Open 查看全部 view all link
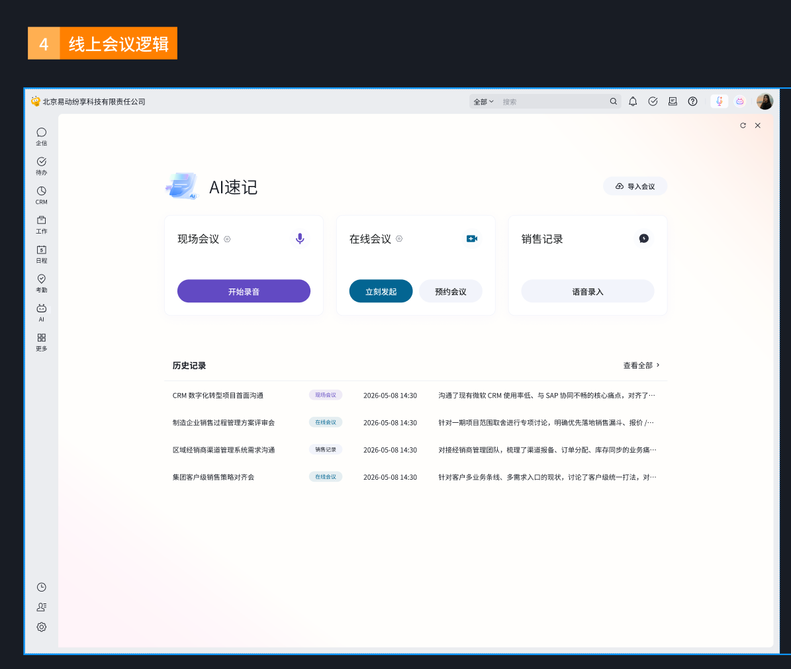Image resolution: width=791 pixels, height=669 pixels. (x=641, y=365)
